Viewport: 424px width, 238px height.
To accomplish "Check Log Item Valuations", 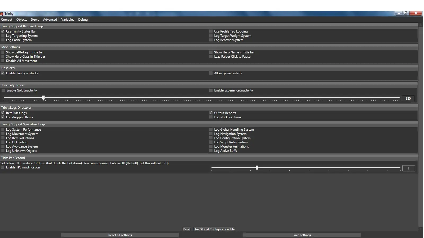I will tap(3, 138).
